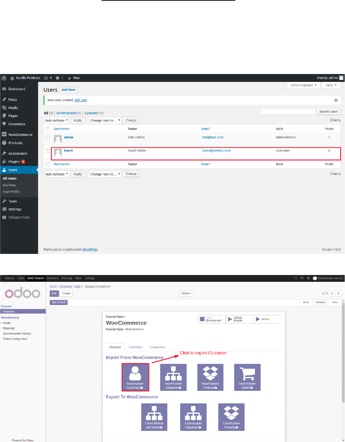Tick the select-all checkbox in the top header row
This screenshot has height=442, width=345.
(48, 129)
